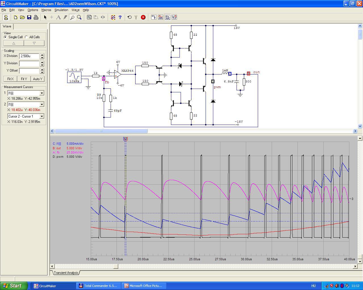Select the Single Cell view option
363x290 pixels.
(5, 37)
